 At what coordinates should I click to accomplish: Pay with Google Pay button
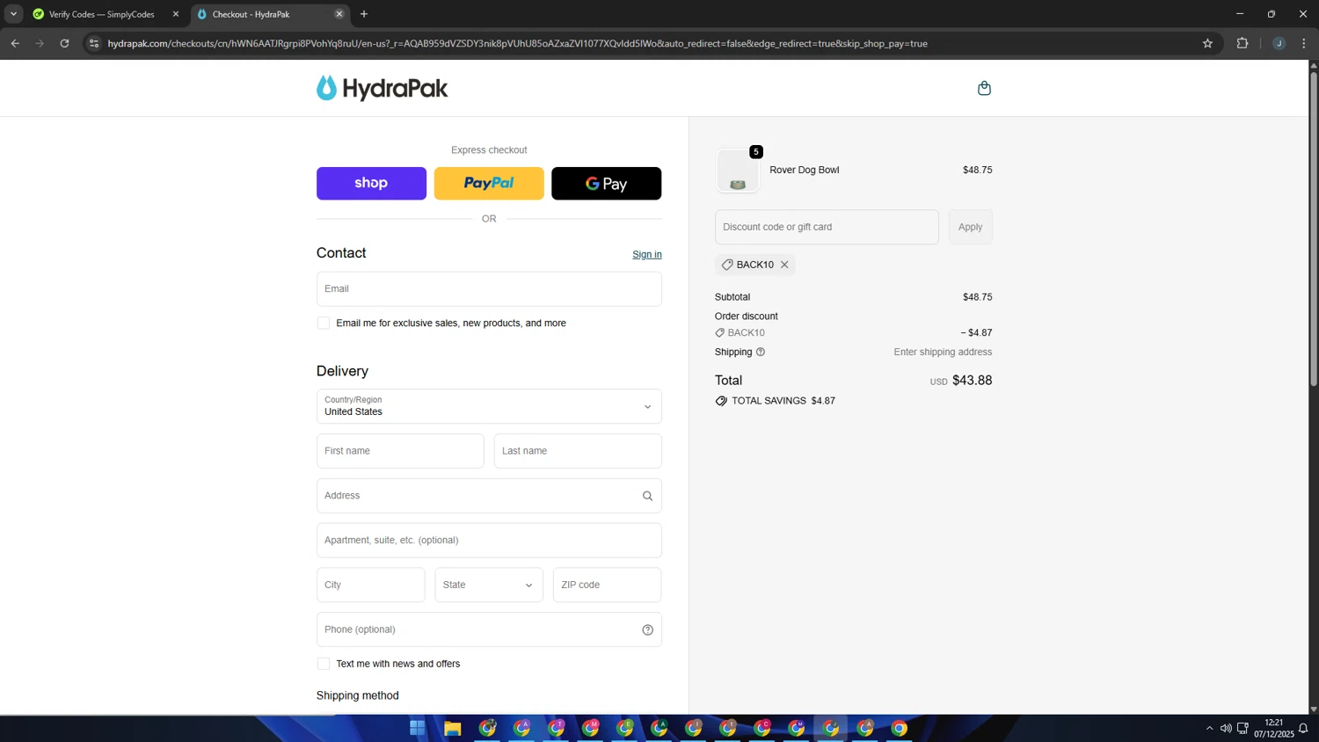point(606,184)
